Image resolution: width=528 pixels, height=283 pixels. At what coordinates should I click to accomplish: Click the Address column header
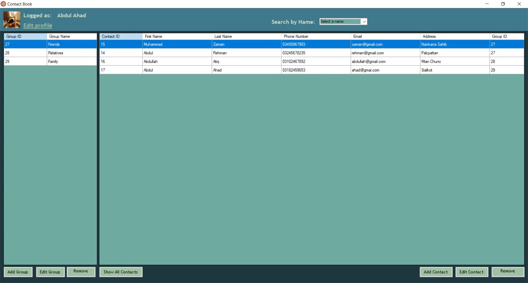[x=455, y=37]
